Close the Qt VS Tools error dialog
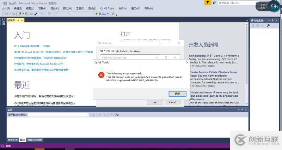 187,62
